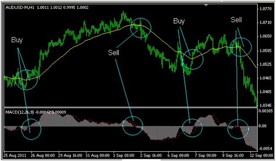276x161 pixels.
Task: Click the 29 Aug 16:00 time label
Action: (x=70, y=156)
